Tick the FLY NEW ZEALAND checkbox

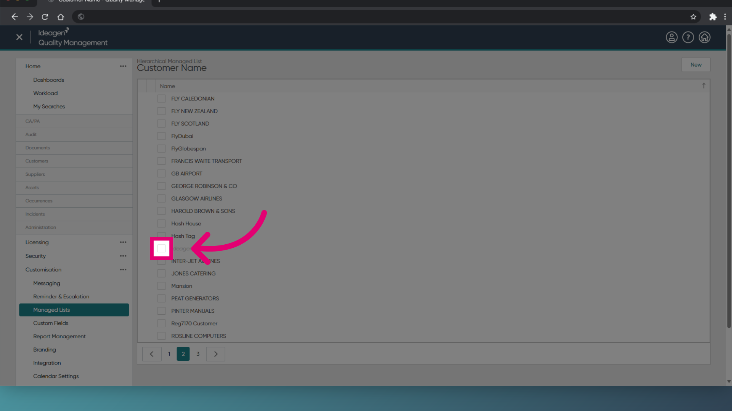tap(161, 111)
